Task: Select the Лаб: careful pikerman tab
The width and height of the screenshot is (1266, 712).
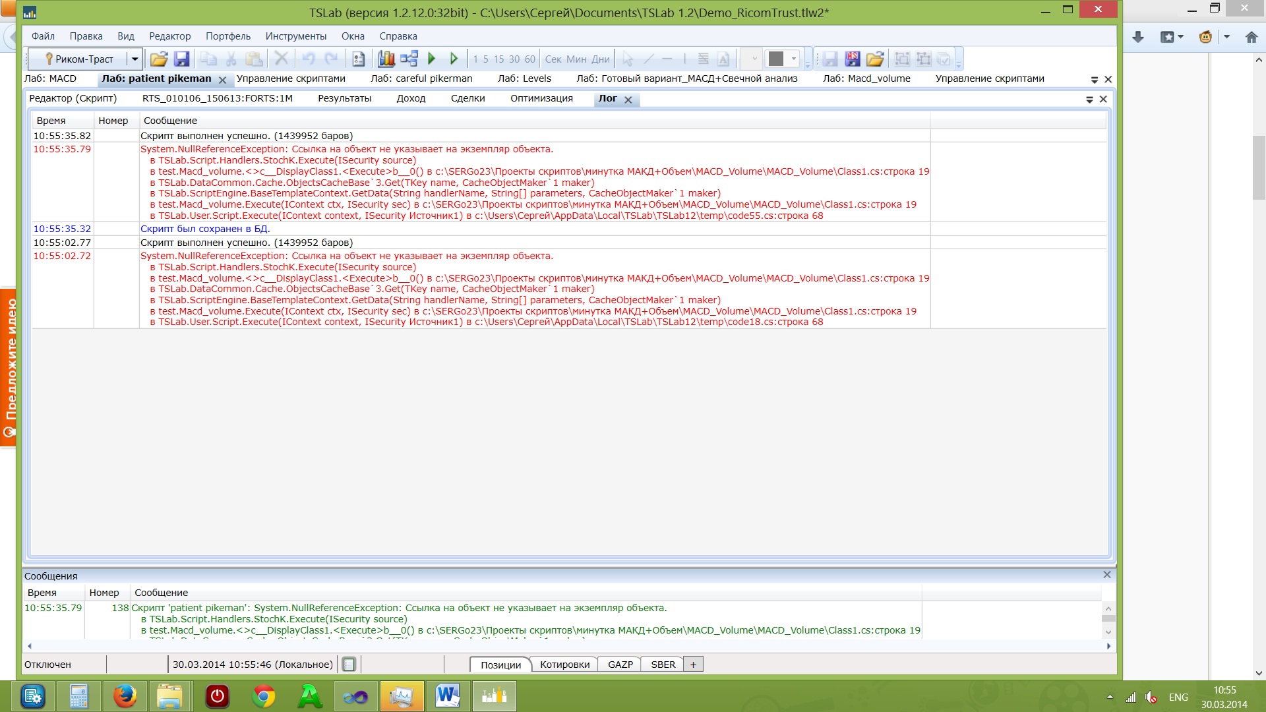Action: pyautogui.click(x=421, y=78)
